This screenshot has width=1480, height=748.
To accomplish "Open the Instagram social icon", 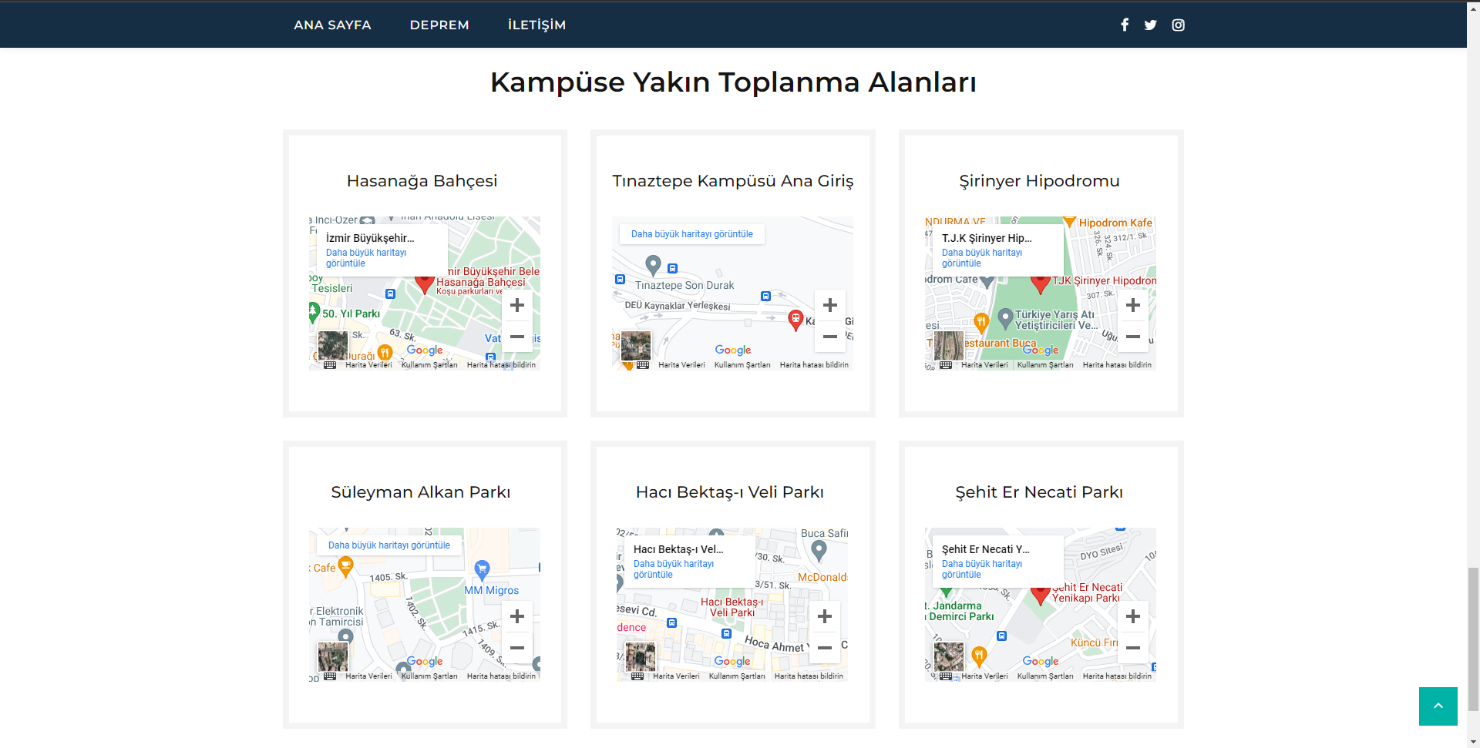I will [x=1178, y=25].
